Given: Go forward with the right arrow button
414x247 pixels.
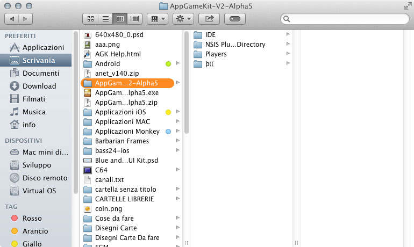Looking at the screenshot, I should [26, 19].
